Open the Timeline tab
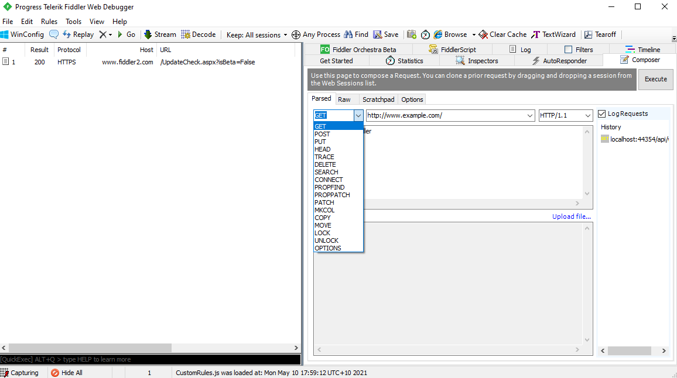Viewport: 677px width, 378px height. [x=643, y=50]
